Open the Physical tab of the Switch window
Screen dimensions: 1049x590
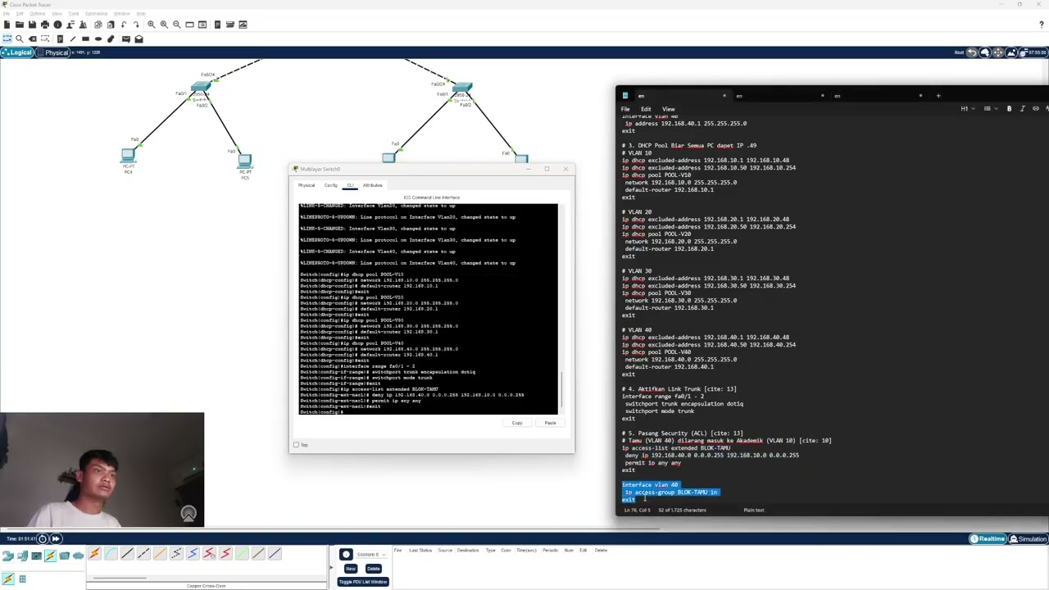307,185
